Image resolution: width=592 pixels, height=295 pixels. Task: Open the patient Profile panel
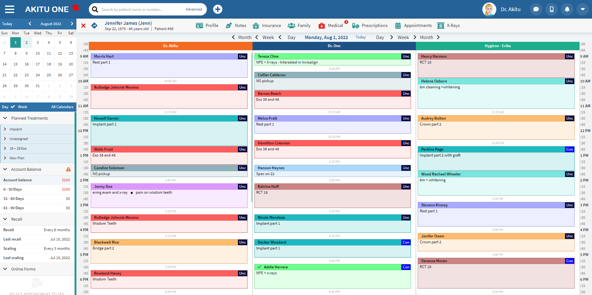(x=207, y=25)
